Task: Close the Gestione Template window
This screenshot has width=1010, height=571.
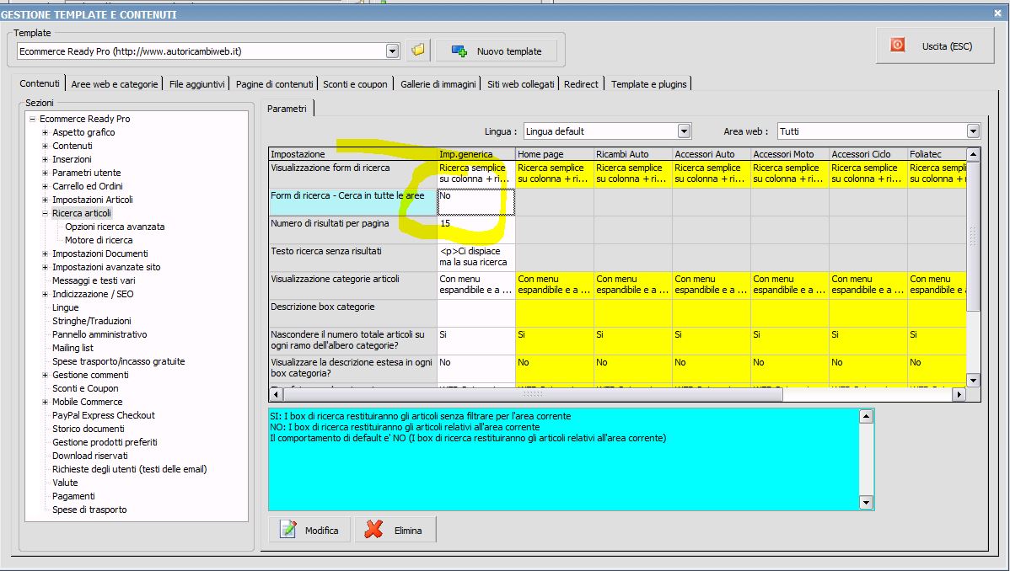Action: point(998,13)
